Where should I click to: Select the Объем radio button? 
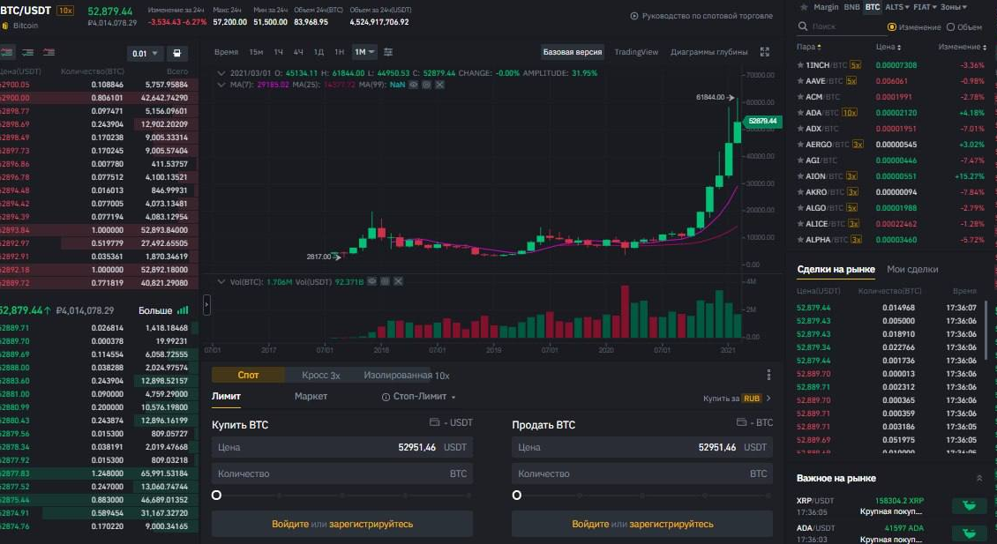[951, 27]
